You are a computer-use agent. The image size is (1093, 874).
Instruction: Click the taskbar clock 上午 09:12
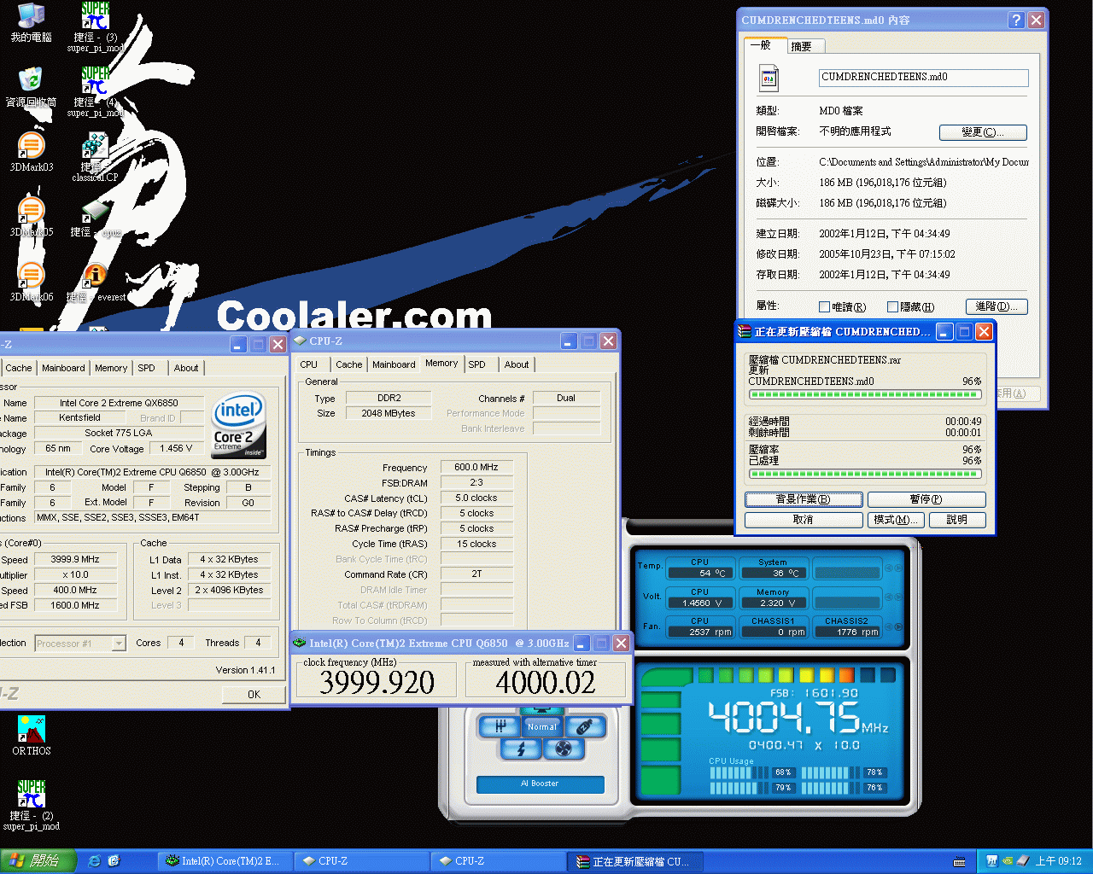(1058, 861)
